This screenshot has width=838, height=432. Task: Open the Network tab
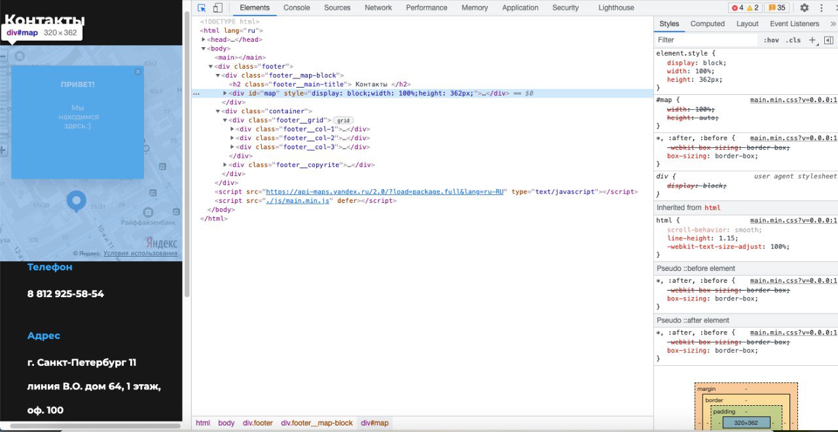click(378, 8)
